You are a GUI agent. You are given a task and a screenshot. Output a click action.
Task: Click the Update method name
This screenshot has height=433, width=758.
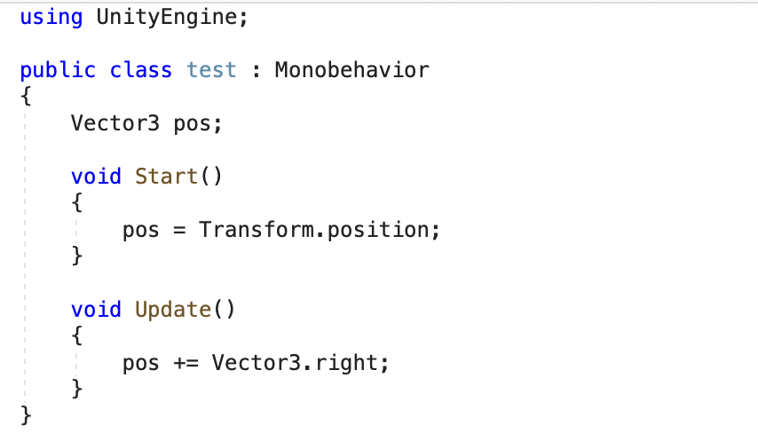(x=173, y=311)
